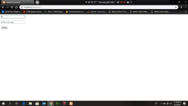Click the 'Enter your age' field

pyautogui.click(x=13, y=22)
